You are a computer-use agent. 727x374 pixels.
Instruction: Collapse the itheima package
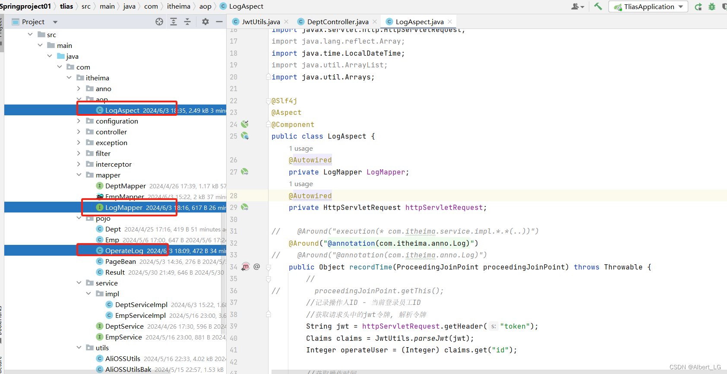[x=69, y=78]
